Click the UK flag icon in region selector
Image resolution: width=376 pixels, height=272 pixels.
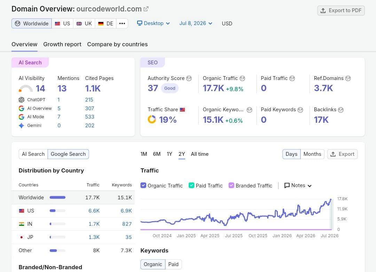pyautogui.click(x=79, y=24)
